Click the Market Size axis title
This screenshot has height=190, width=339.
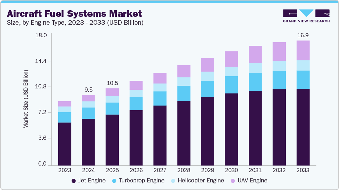point(26,99)
